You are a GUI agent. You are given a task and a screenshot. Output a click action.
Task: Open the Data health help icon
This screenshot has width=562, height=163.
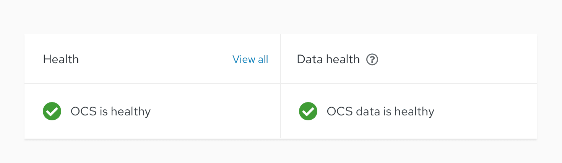coord(372,59)
